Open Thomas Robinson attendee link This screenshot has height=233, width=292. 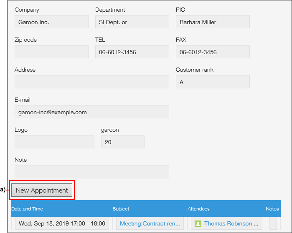click(x=228, y=223)
